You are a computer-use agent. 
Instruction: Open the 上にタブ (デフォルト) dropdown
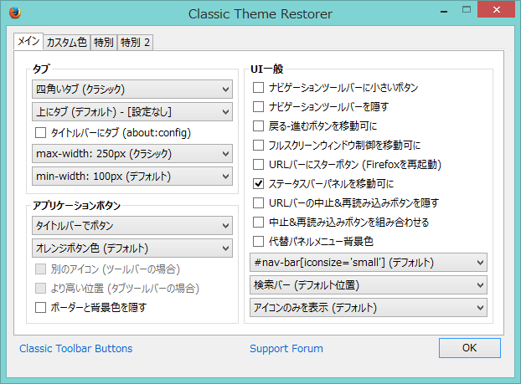click(x=132, y=111)
